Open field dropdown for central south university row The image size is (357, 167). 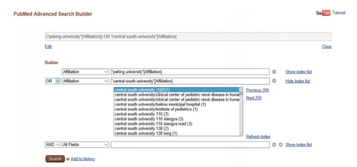pos(86,81)
